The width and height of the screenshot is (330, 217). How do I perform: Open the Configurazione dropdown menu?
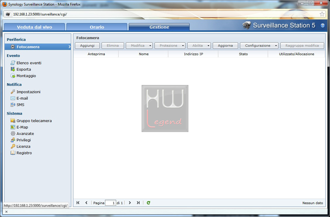tap(259, 46)
